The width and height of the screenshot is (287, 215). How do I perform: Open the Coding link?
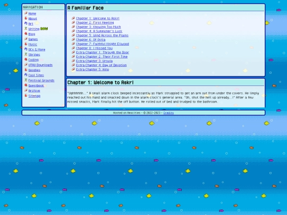point(33,60)
